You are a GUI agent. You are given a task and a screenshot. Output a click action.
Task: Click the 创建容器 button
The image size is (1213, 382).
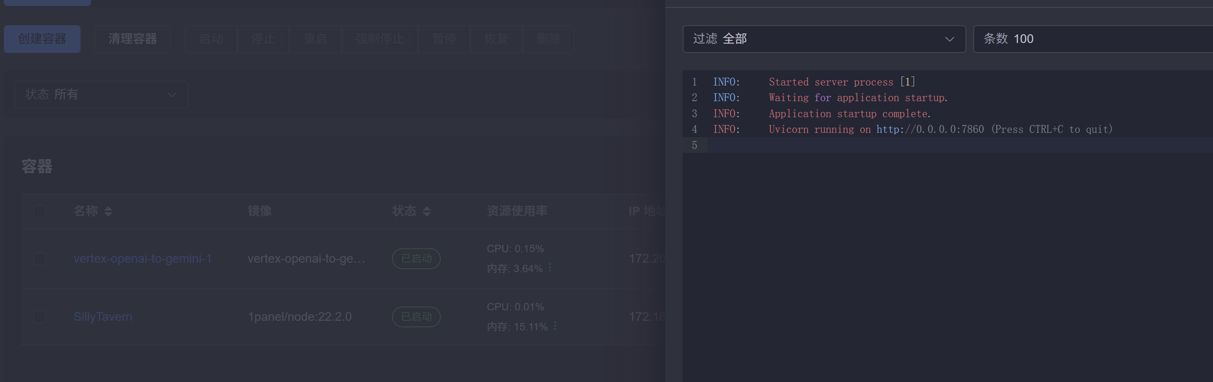(x=42, y=39)
